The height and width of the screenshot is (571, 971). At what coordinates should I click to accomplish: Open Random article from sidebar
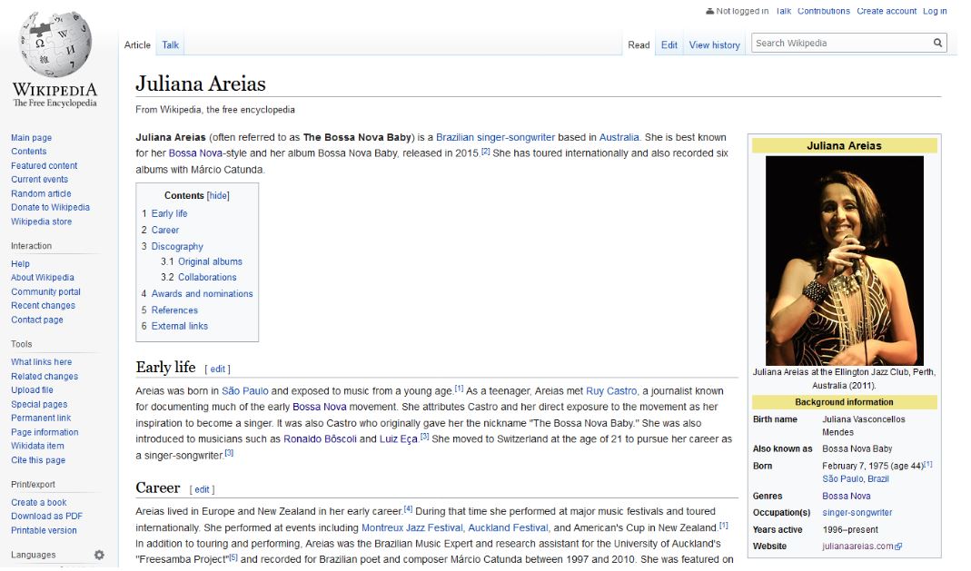tap(41, 193)
